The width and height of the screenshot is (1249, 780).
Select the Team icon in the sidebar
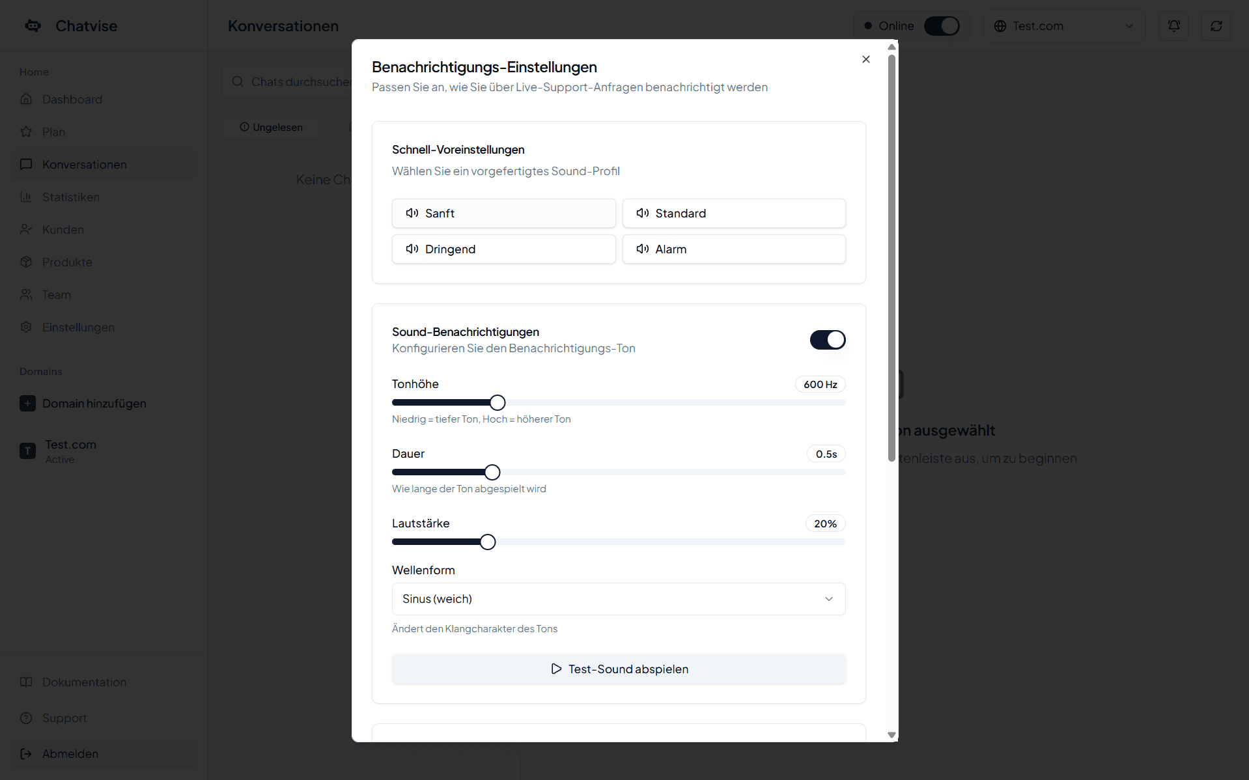[x=26, y=294]
